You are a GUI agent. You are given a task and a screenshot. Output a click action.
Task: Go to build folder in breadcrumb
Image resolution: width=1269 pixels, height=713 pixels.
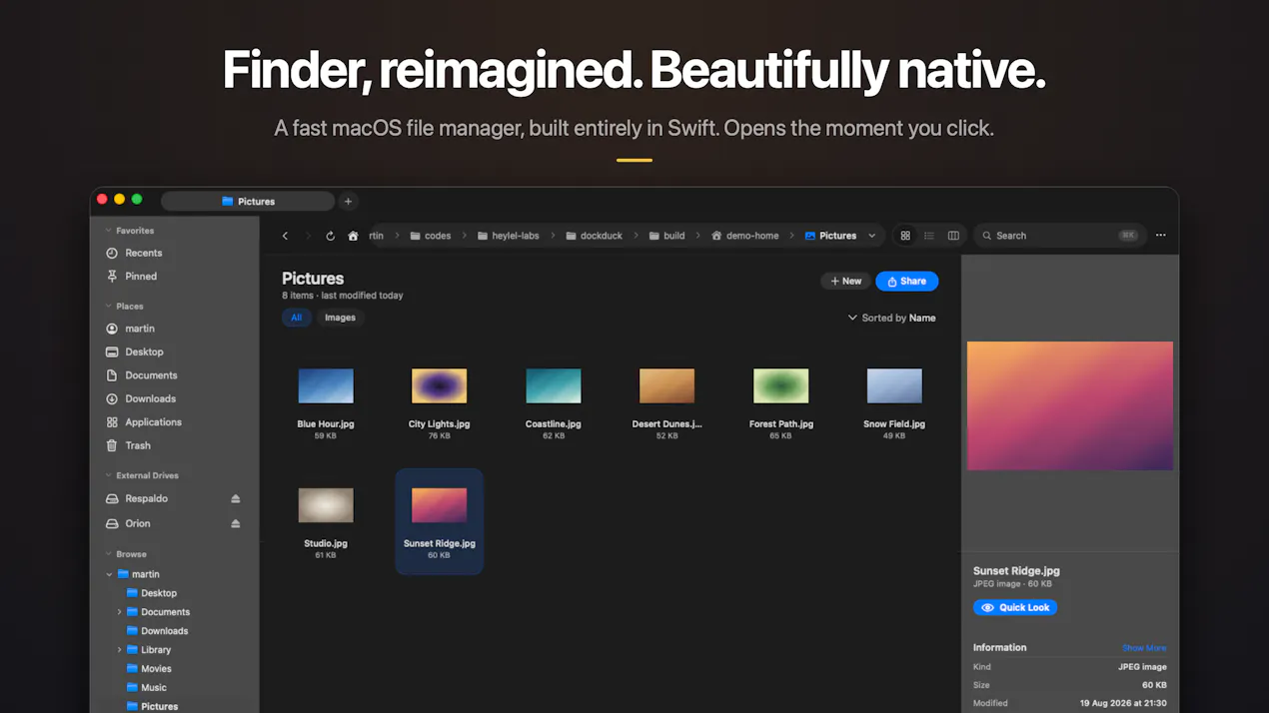click(666, 236)
